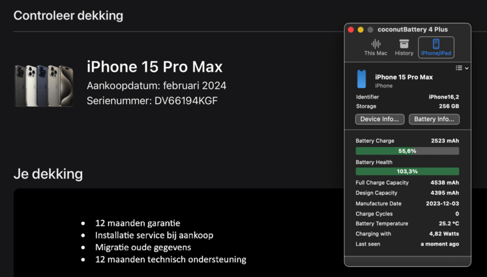
Task: Click the Je dekking heading
Action: pos(48,174)
